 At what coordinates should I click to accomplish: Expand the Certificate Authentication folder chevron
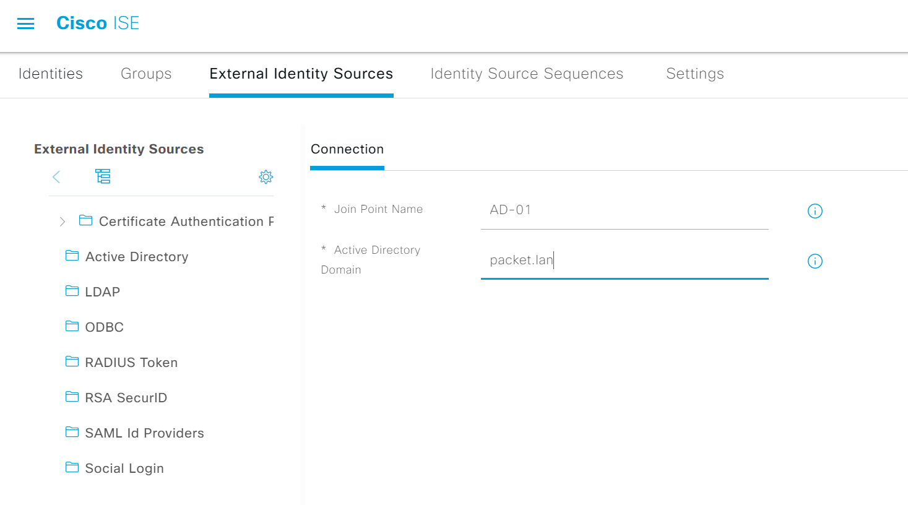point(63,222)
